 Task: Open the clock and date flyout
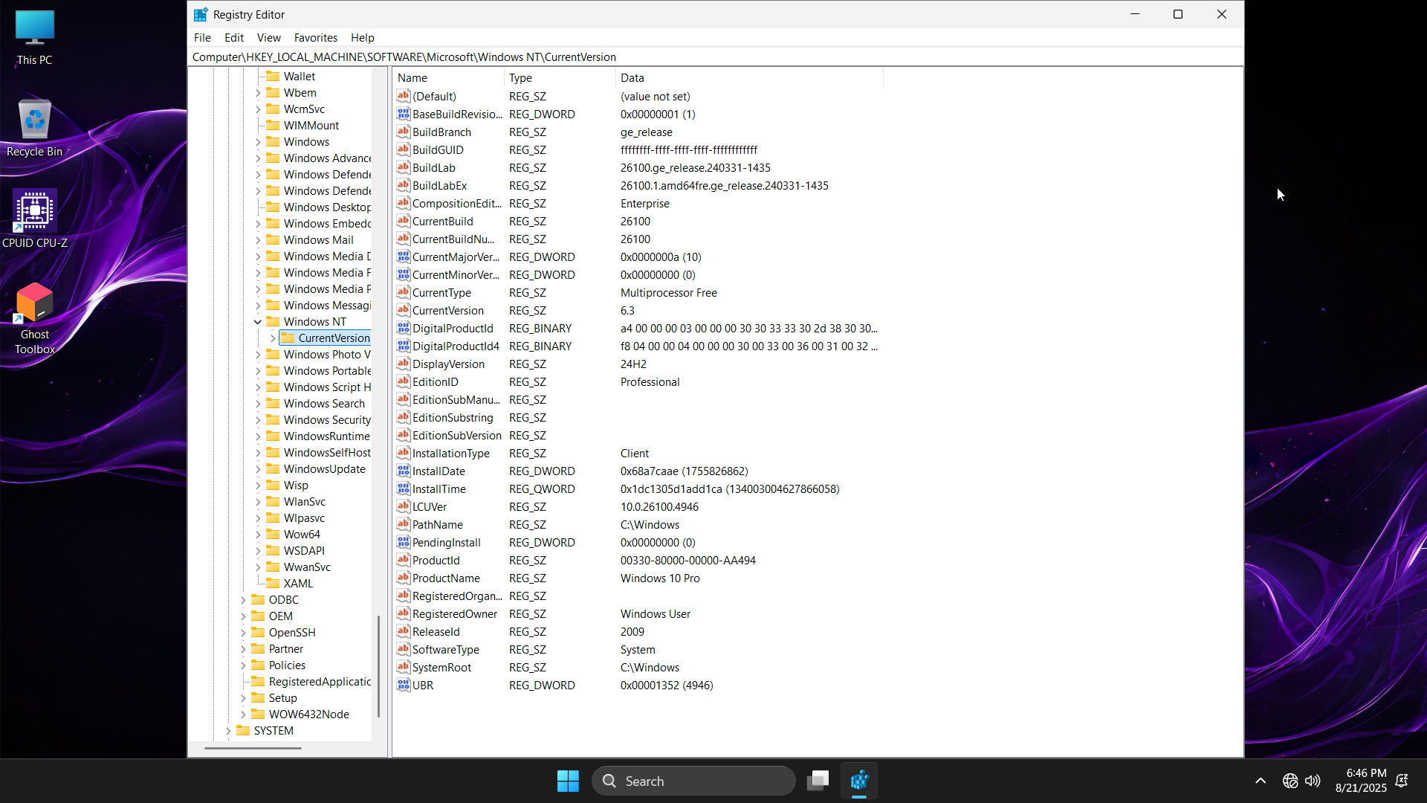coord(1361,781)
